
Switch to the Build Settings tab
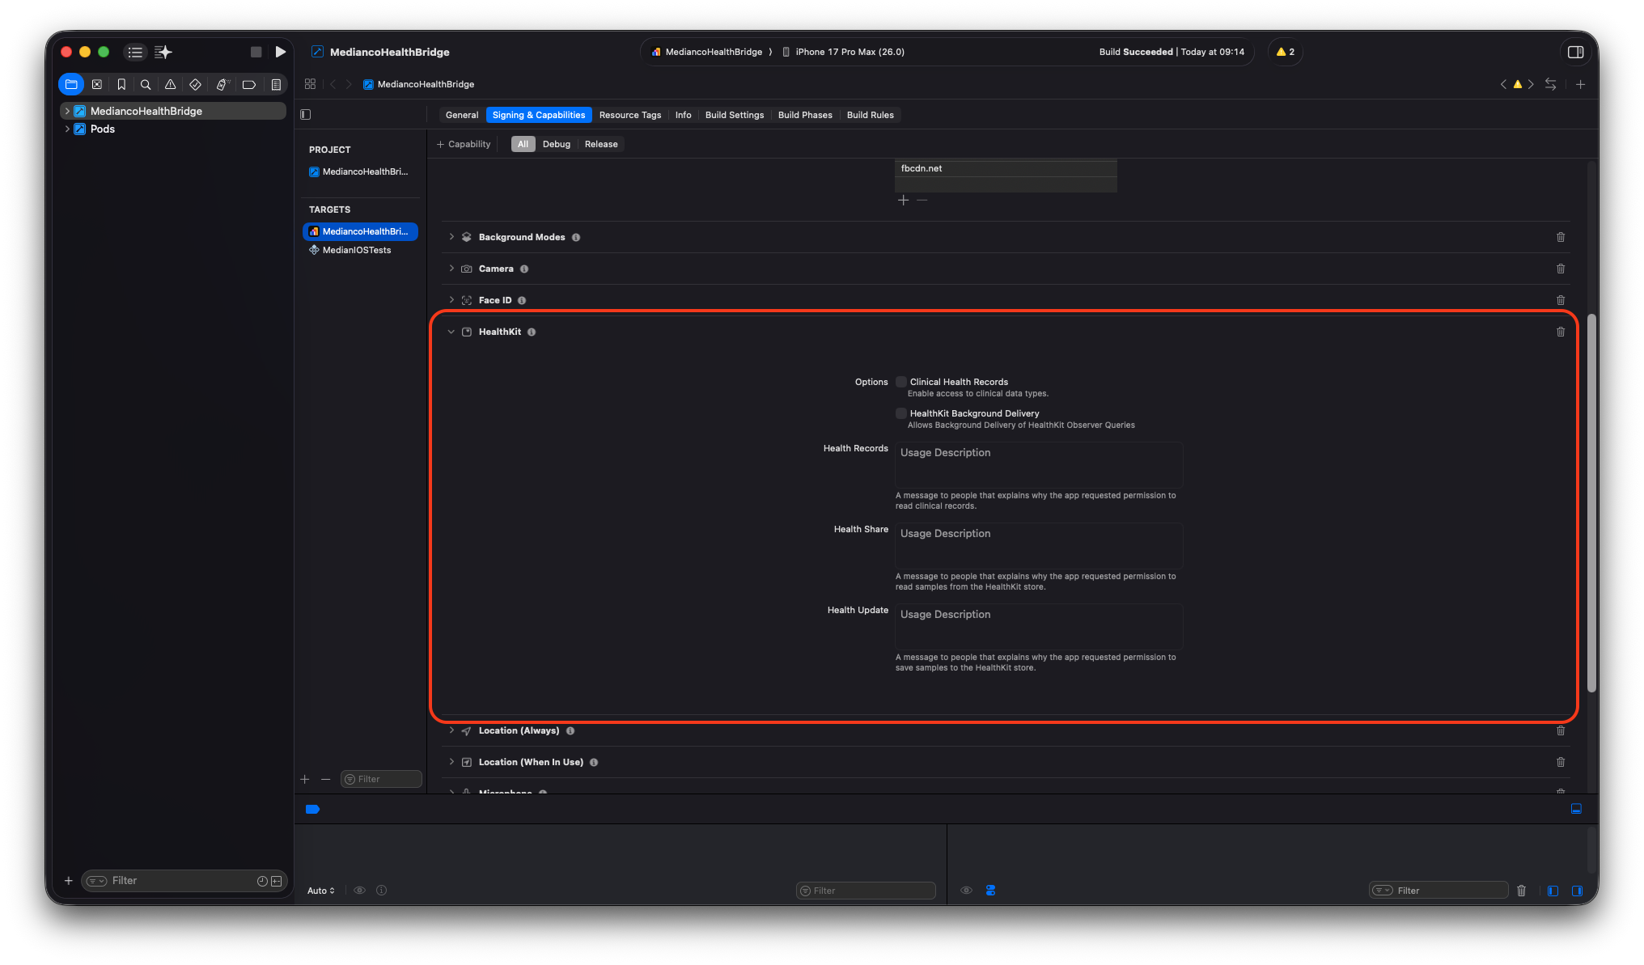click(x=734, y=115)
